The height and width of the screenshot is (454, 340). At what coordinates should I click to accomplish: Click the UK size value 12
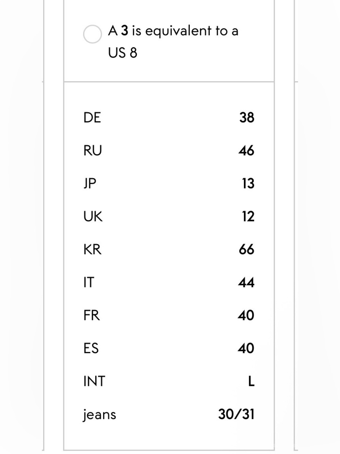coord(248,217)
